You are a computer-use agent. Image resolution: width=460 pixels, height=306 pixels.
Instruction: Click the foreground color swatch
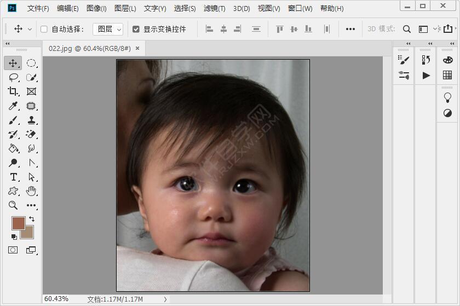pyautogui.click(x=19, y=223)
